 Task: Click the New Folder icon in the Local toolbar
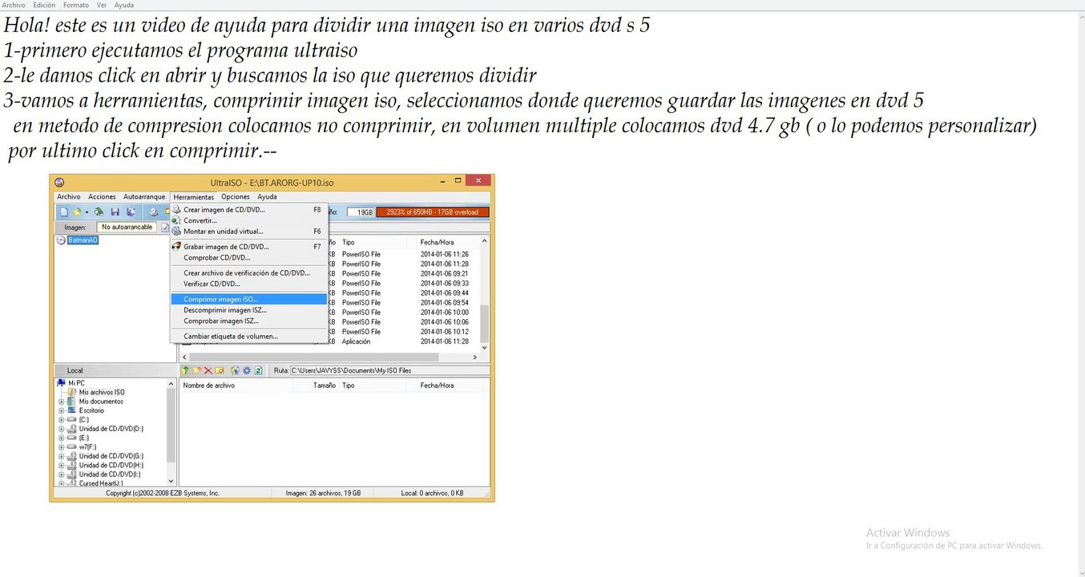[x=197, y=370]
